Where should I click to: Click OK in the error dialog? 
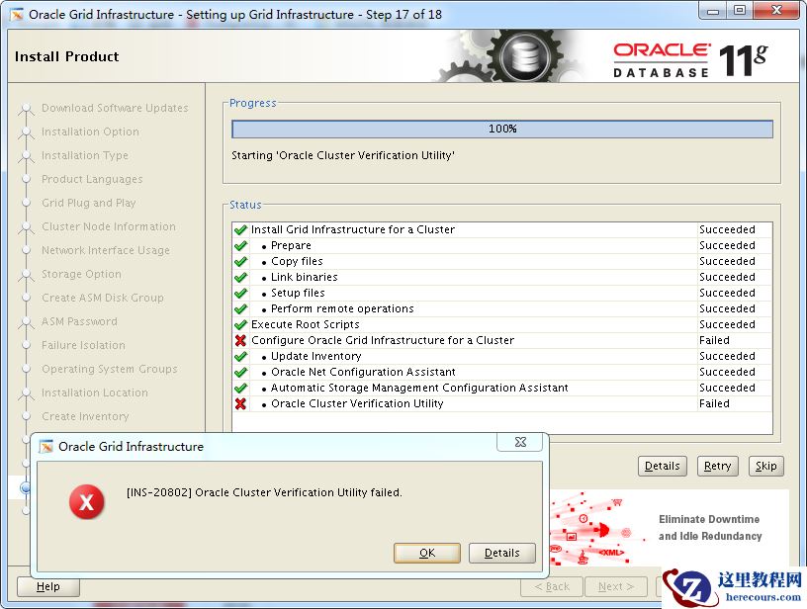pyautogui.click(x=427, y=553)
